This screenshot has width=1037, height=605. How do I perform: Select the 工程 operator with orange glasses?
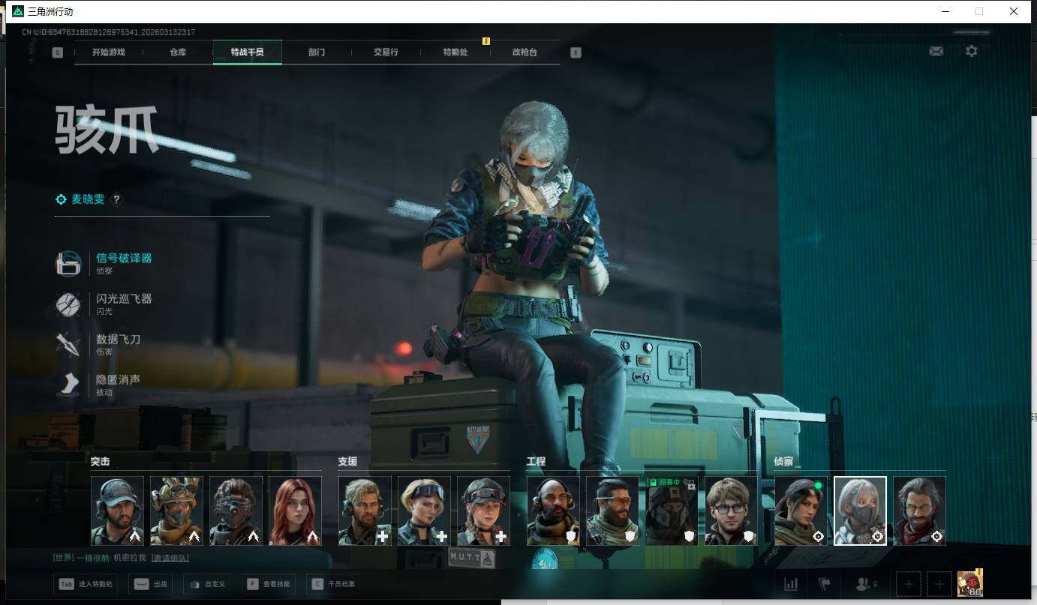click(612, 511)
